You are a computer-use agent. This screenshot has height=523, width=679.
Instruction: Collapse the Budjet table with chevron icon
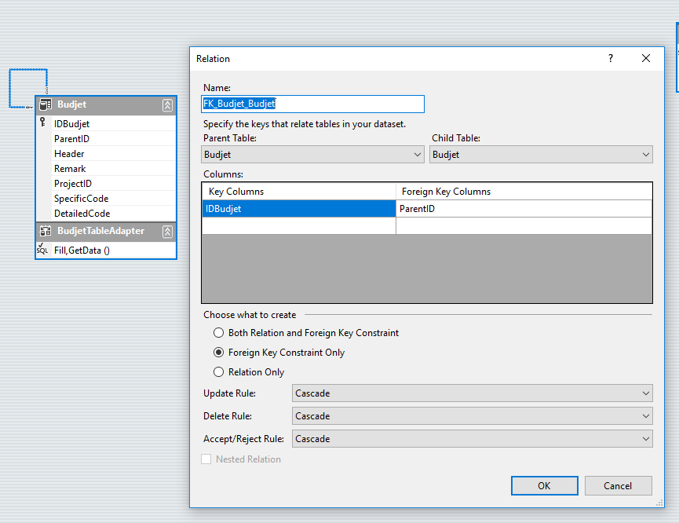point(167,105)
